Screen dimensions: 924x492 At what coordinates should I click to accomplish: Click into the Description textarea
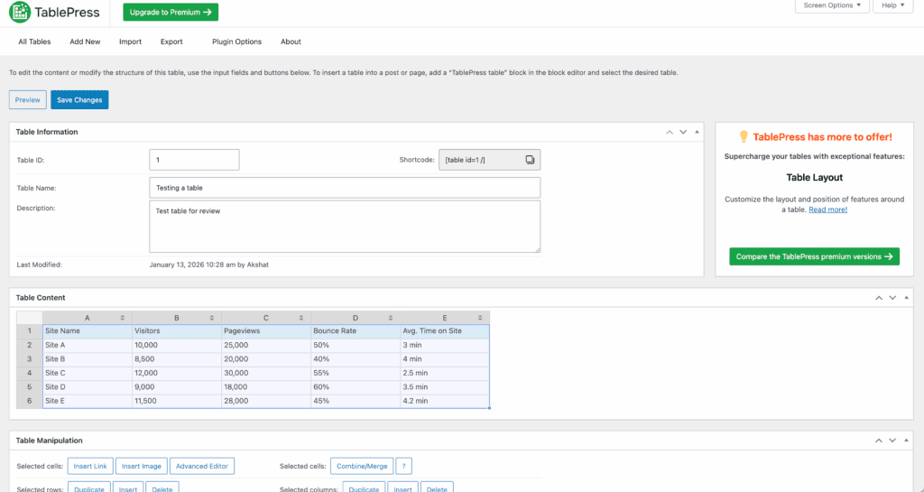click(345, 227)
